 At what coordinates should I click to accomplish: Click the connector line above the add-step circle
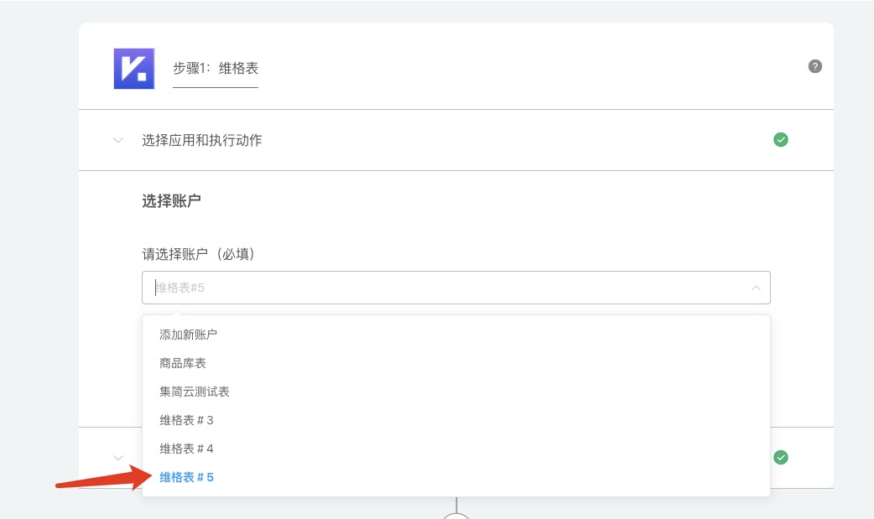456,503
